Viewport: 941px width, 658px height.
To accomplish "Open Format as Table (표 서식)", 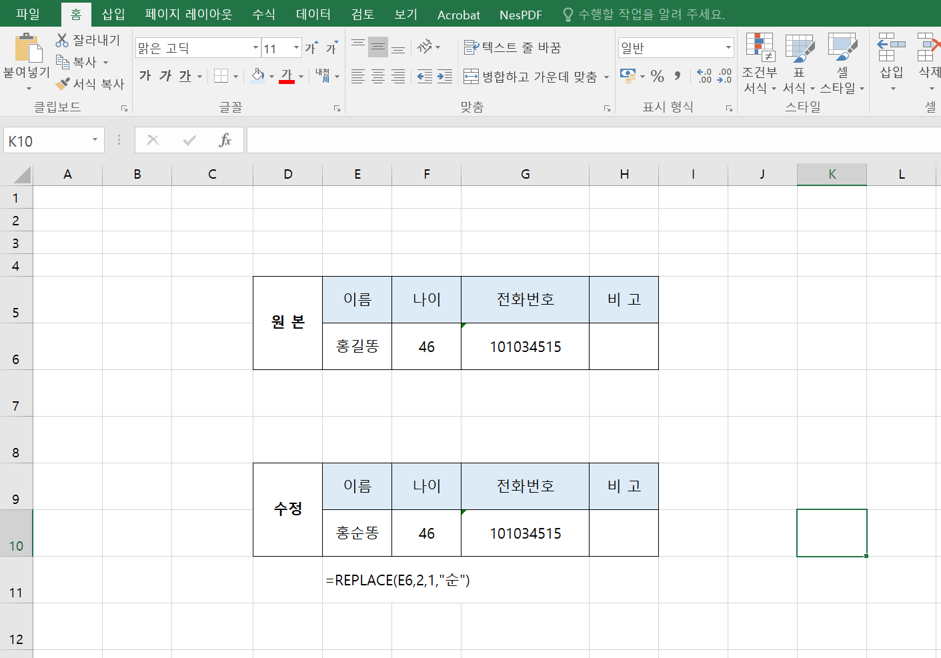I will 799,63.
